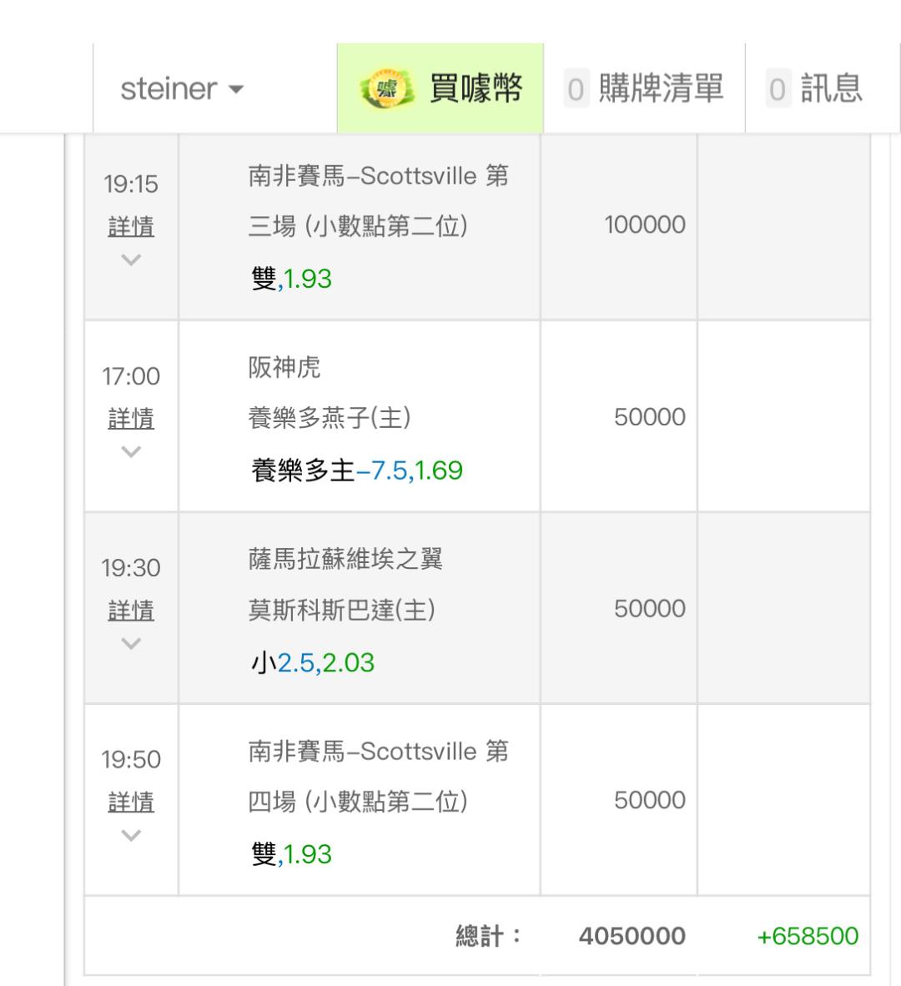Expand the 19:15 row chevron
The image size is (901, 986).
[131, 259]
